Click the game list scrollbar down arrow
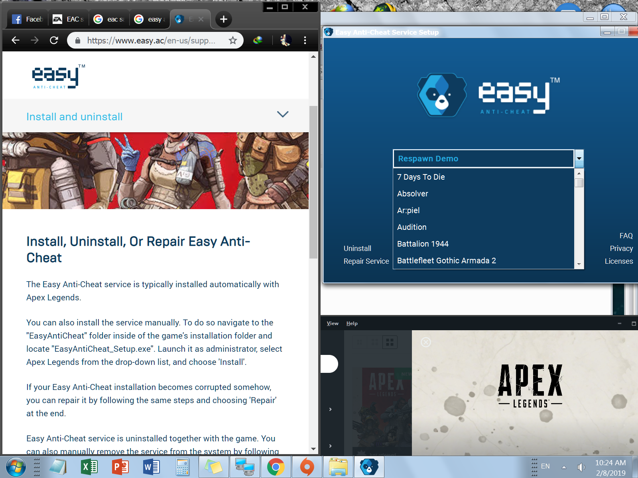The height and width of the screenshot is (478, 638). [x=579, y=264]
